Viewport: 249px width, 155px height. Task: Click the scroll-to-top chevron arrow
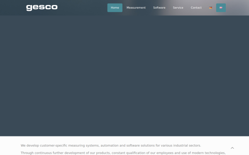pyautogui.click(x=232, y=148)
